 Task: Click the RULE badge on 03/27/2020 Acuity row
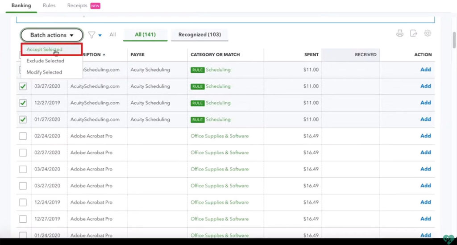197,87
